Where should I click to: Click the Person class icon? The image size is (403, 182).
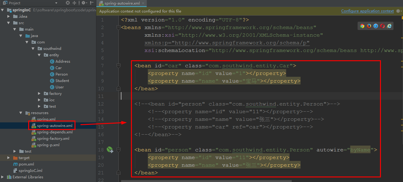pyautogui.click(x=52, y=74)
